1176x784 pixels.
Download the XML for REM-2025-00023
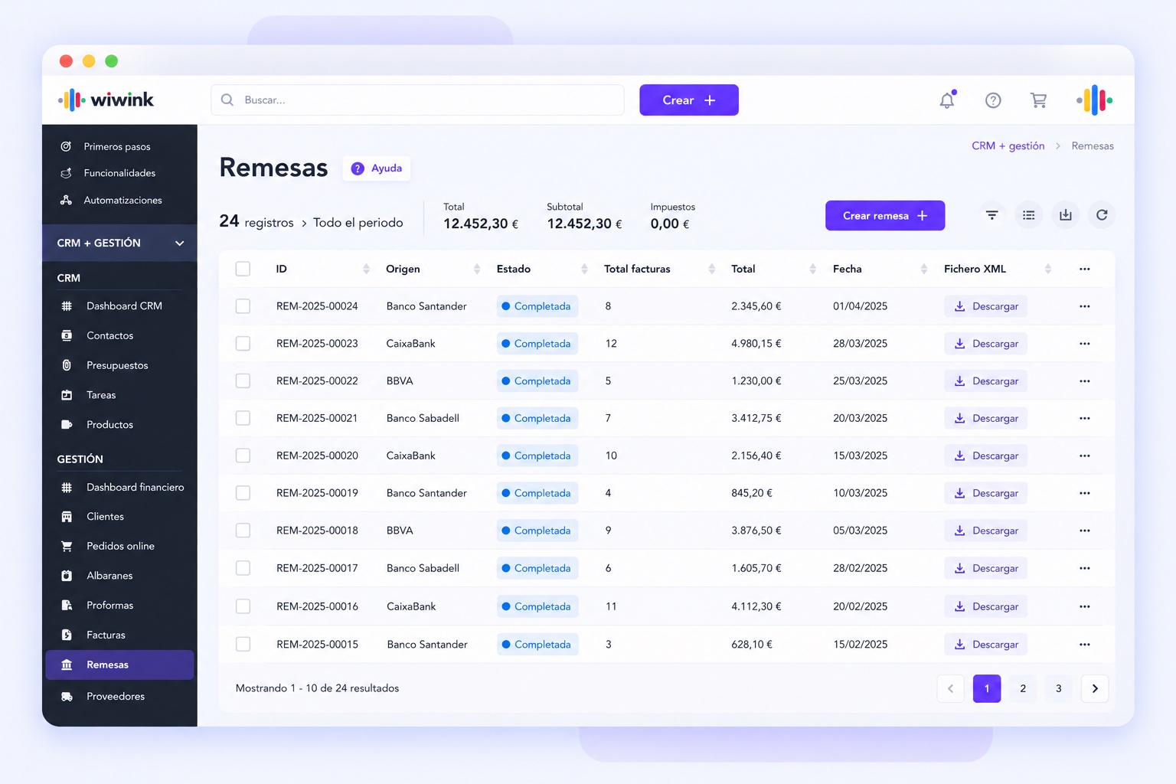[x=986, y=344]
